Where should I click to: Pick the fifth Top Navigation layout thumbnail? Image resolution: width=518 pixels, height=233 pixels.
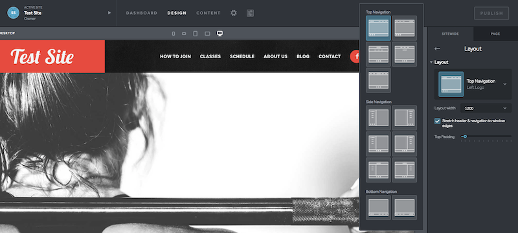tap(378, 80)
